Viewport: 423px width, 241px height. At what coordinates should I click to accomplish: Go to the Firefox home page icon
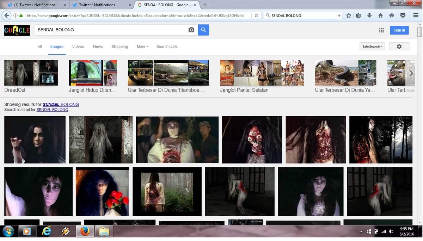(380, 16)
